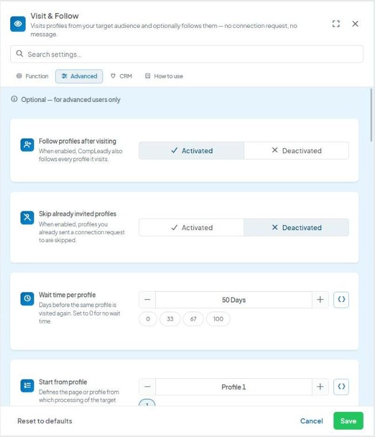Viewport: 375px width, 437px height.
Task: Click the info icon beside Optional notice
Action: pyautogui.click(x=14, y=99)
